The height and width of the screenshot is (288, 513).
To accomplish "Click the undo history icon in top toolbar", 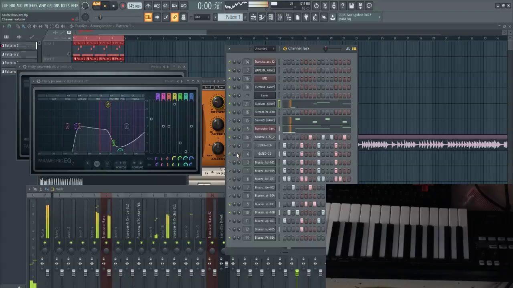I will tap(316, 6).
